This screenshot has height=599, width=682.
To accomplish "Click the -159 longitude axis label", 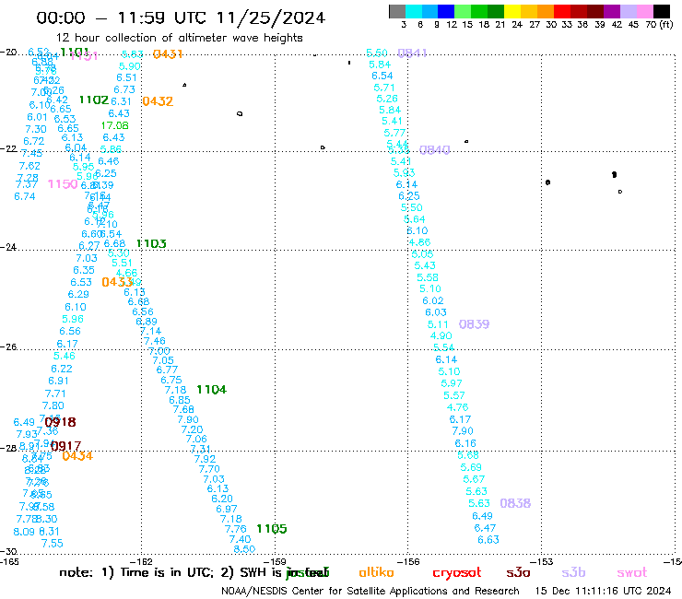I will click(x=275, y=561).
